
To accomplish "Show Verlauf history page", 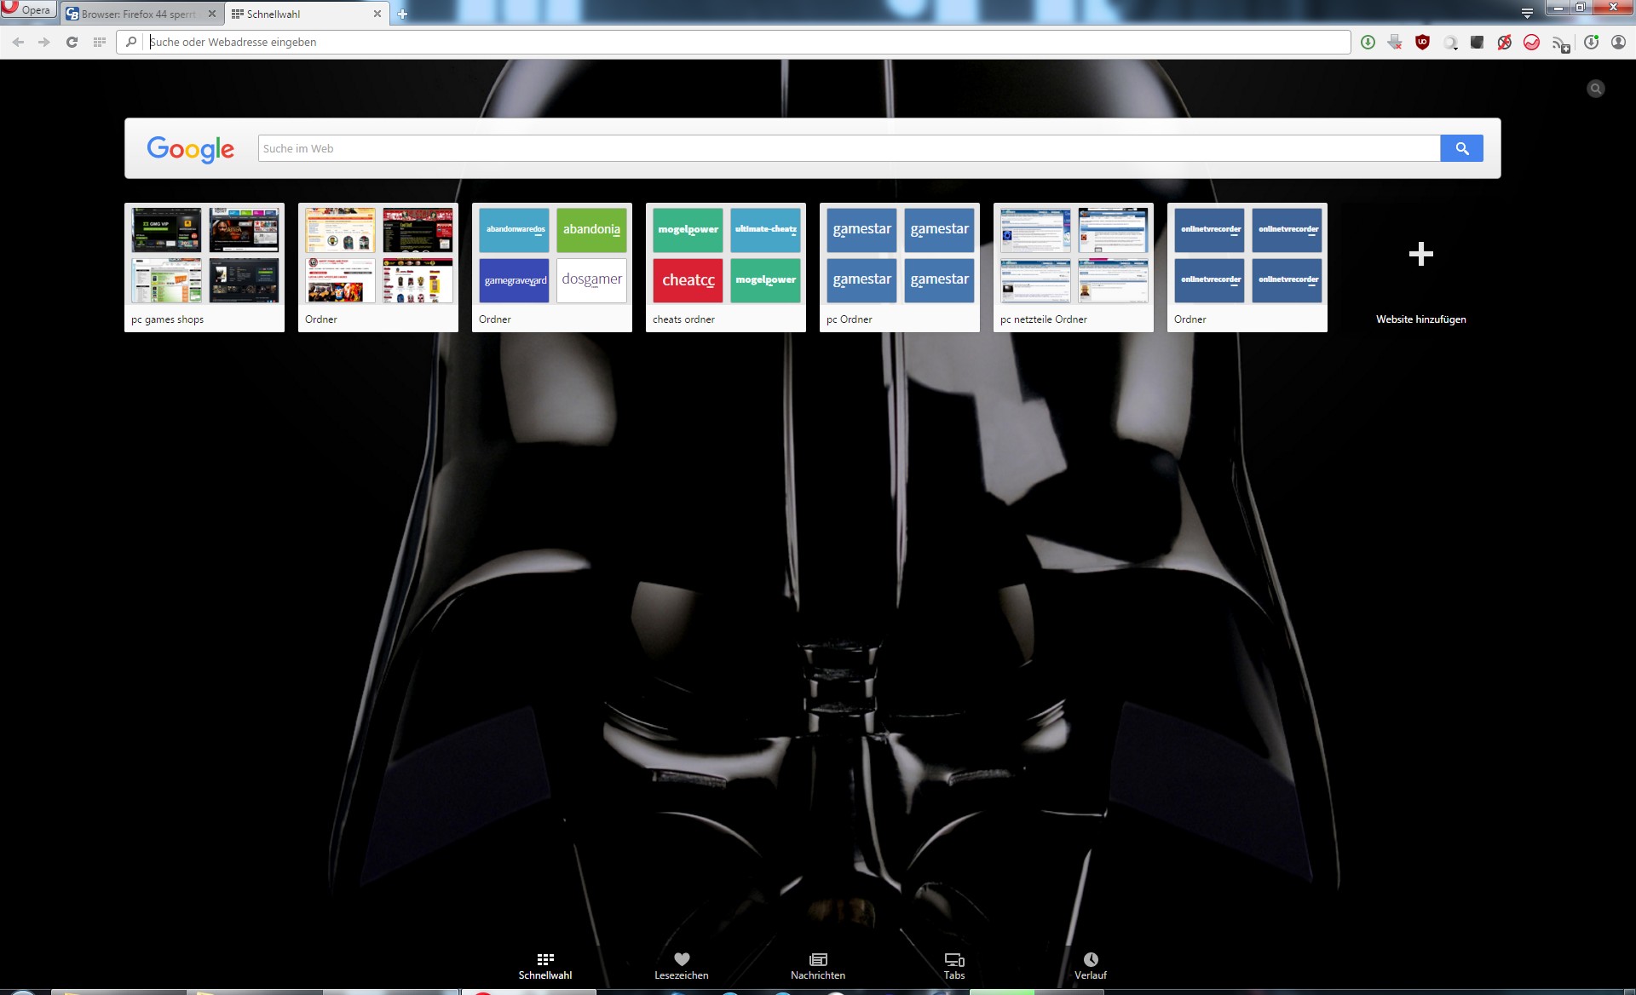I will click(1090, 965).
